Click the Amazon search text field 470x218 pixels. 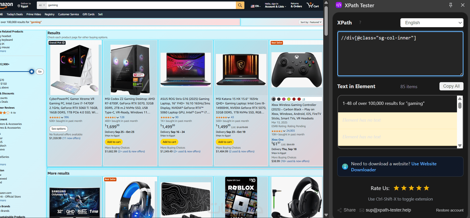coord(141,5)
